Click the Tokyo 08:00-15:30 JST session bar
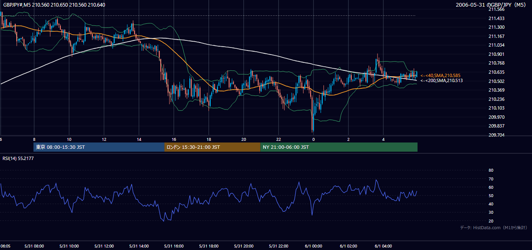Viewport: 532px width, 250px height. (x=99, y=147)
